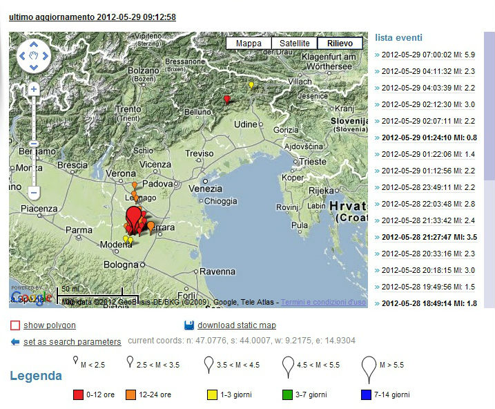Screen dimensions: 495x409
Task: Open event 2012-05-29 02:12:30 Ml: 3.0
Action: click(428, 104)
